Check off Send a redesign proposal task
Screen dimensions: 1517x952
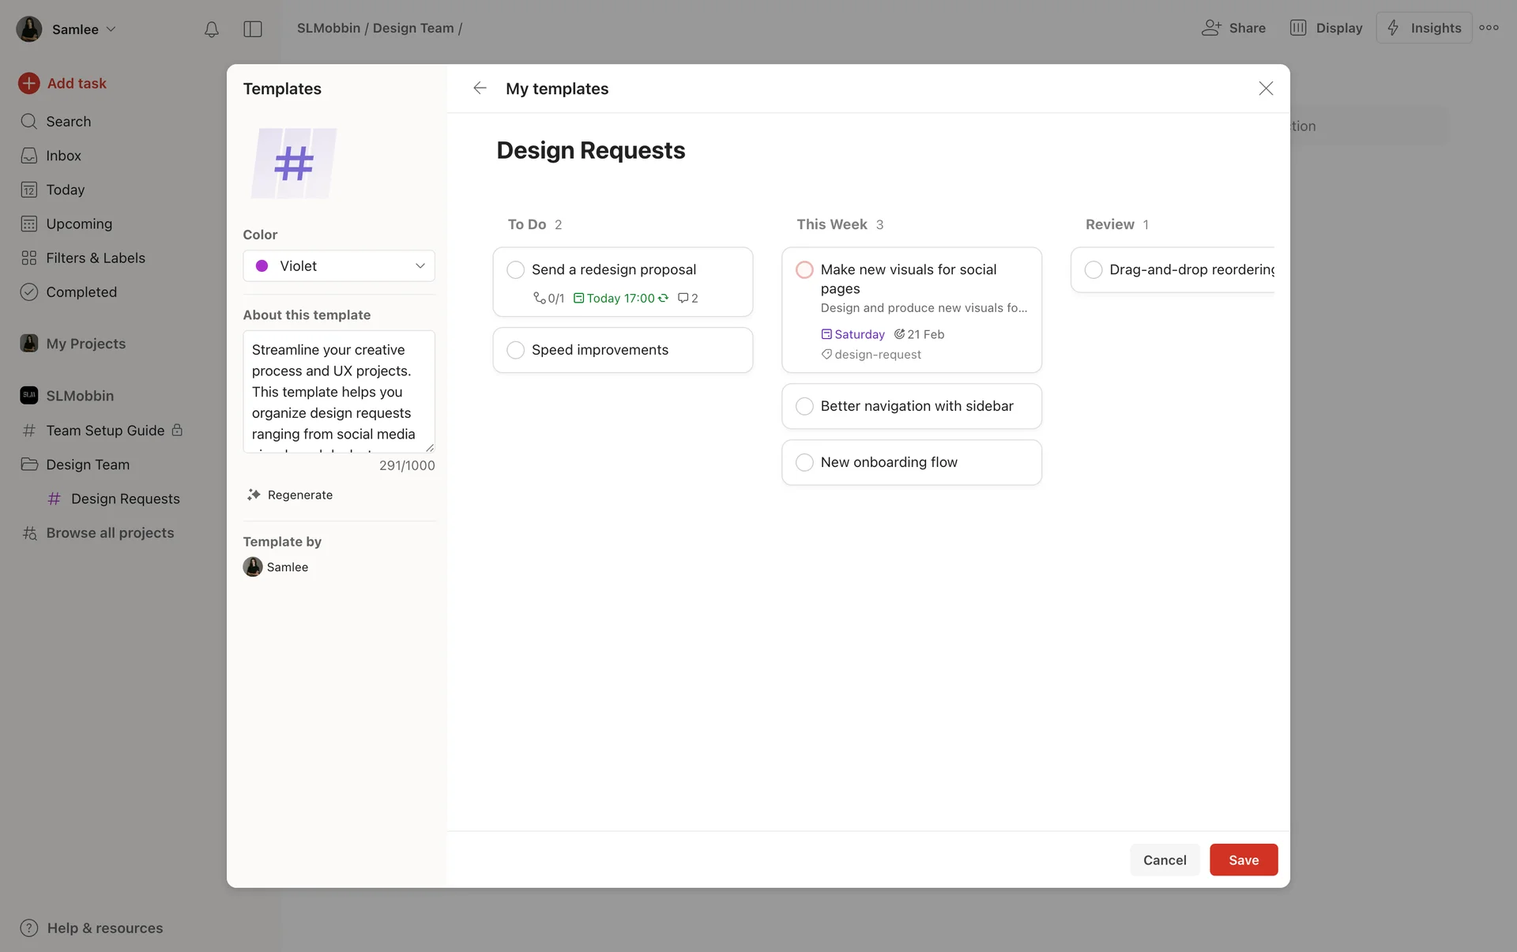(515, 270)
